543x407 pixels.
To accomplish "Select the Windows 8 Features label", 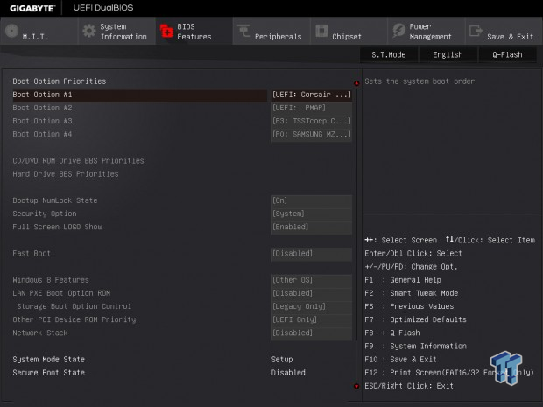I will click(51, 280).
